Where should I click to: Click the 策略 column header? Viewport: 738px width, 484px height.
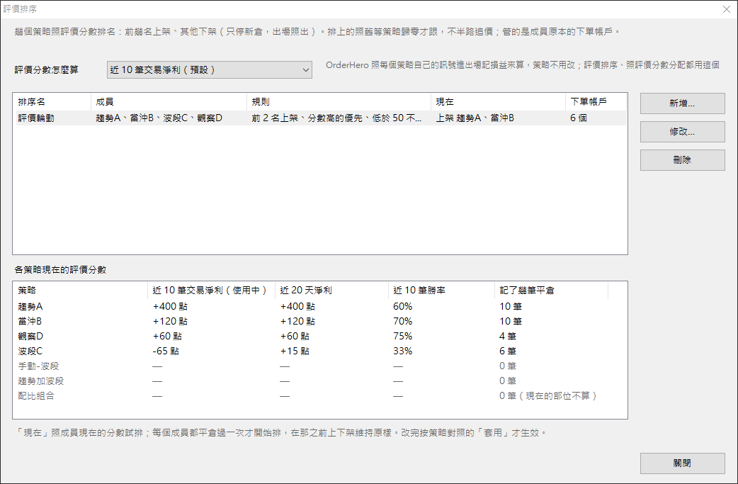pyautogui.click(x=81, y=291)
